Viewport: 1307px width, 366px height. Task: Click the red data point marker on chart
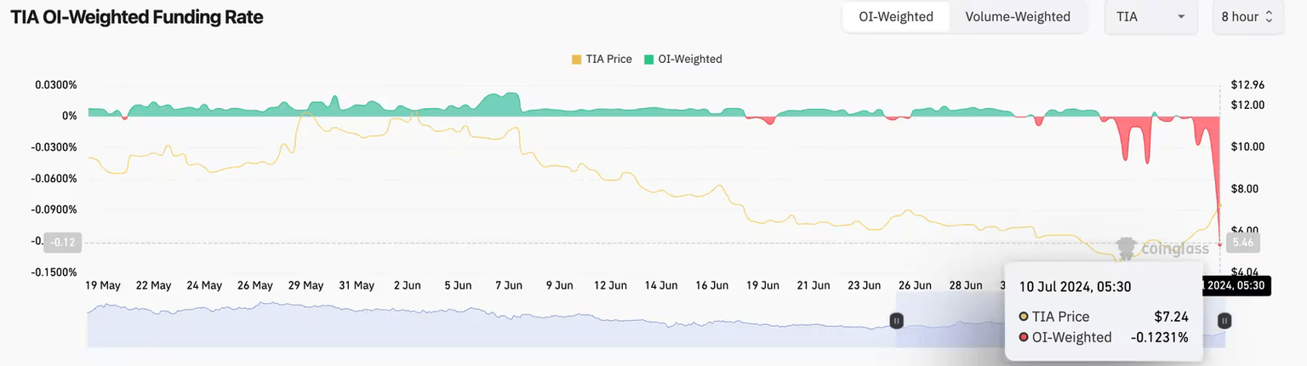[x=1220, y=244]
